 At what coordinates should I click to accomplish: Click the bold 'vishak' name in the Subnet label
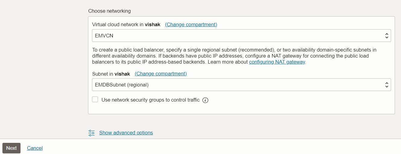point(122,74)
